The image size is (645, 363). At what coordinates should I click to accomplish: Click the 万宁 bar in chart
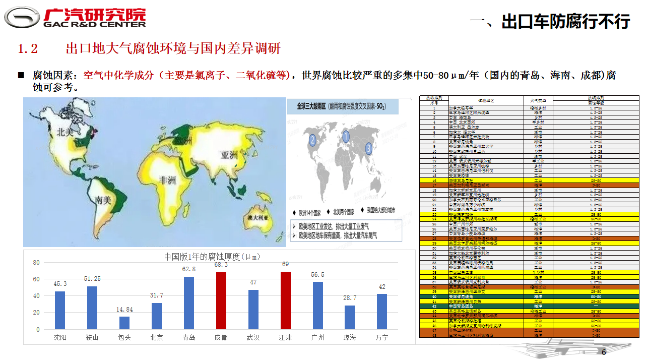tap(382, 312)
